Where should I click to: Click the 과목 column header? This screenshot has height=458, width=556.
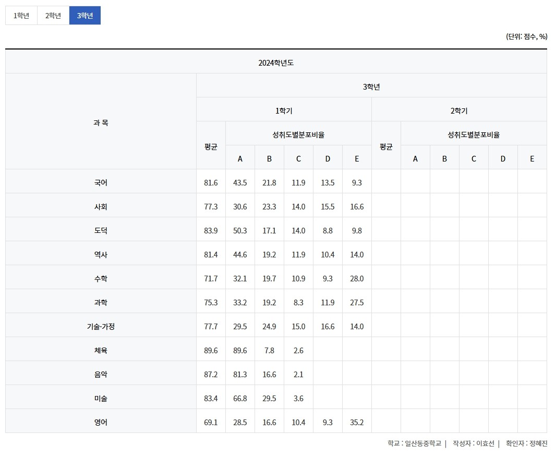pyautogui.click(x=101, y=122)
